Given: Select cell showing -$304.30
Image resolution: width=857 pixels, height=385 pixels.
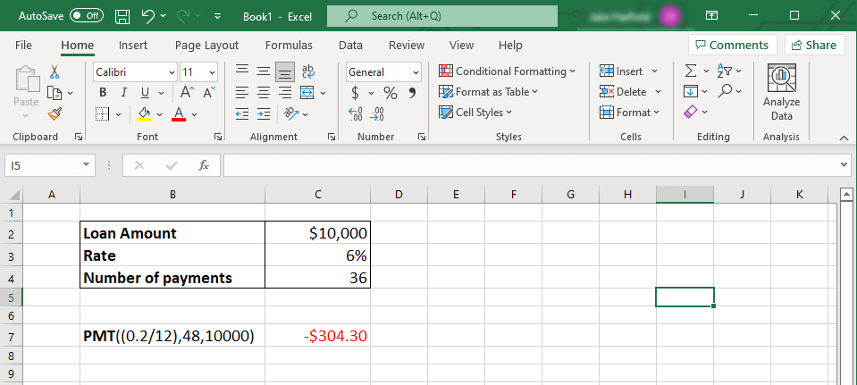Looking at the screenshot, I should pyautogui.click(x=317, y=337).
